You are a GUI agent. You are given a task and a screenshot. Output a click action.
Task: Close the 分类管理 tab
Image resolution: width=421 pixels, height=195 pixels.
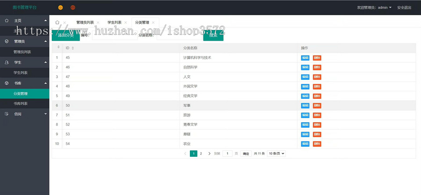[x=153, y=22]
